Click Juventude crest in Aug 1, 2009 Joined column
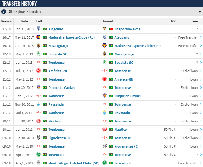 pyautogui.click(x=104, y=163)
